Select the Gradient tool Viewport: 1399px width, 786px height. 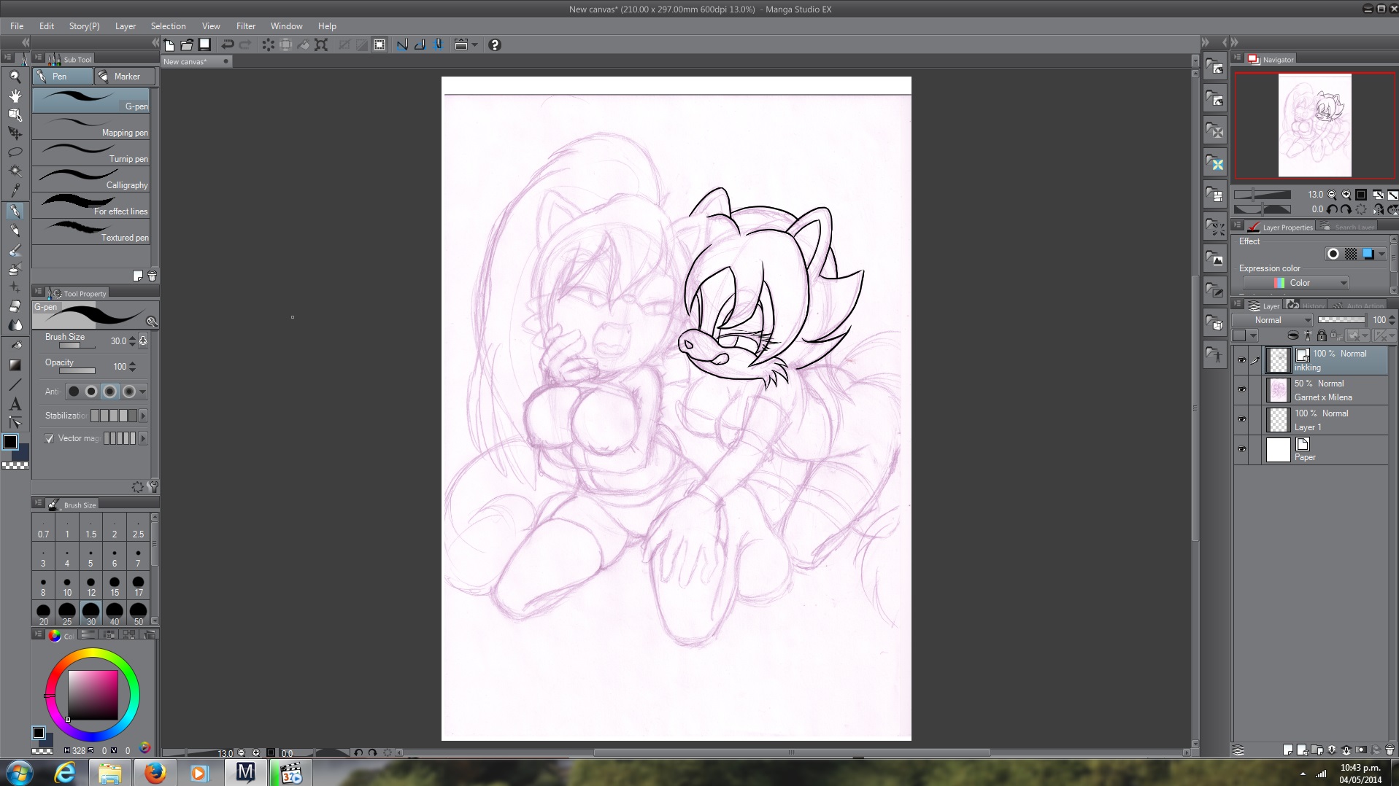click(15, 365)
